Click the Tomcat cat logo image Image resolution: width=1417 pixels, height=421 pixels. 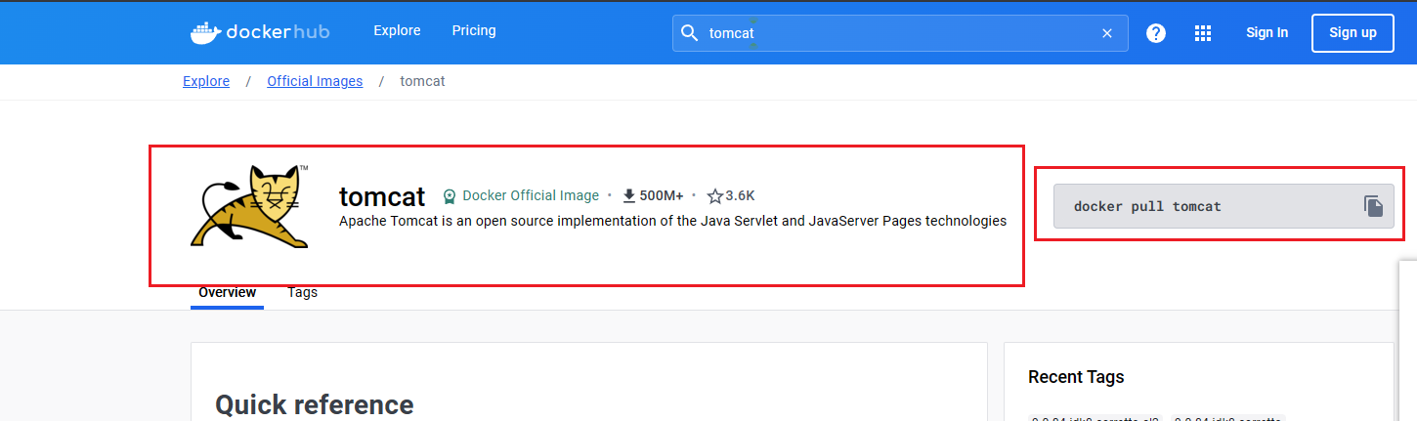click(250, 206)
